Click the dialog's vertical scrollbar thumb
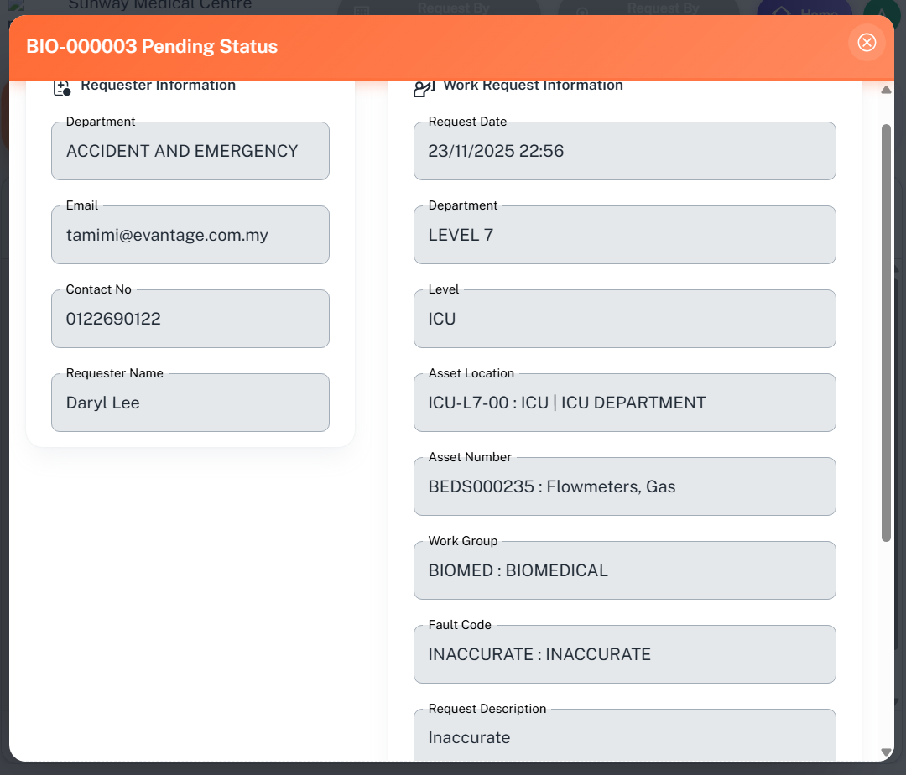 coord(886,332)
